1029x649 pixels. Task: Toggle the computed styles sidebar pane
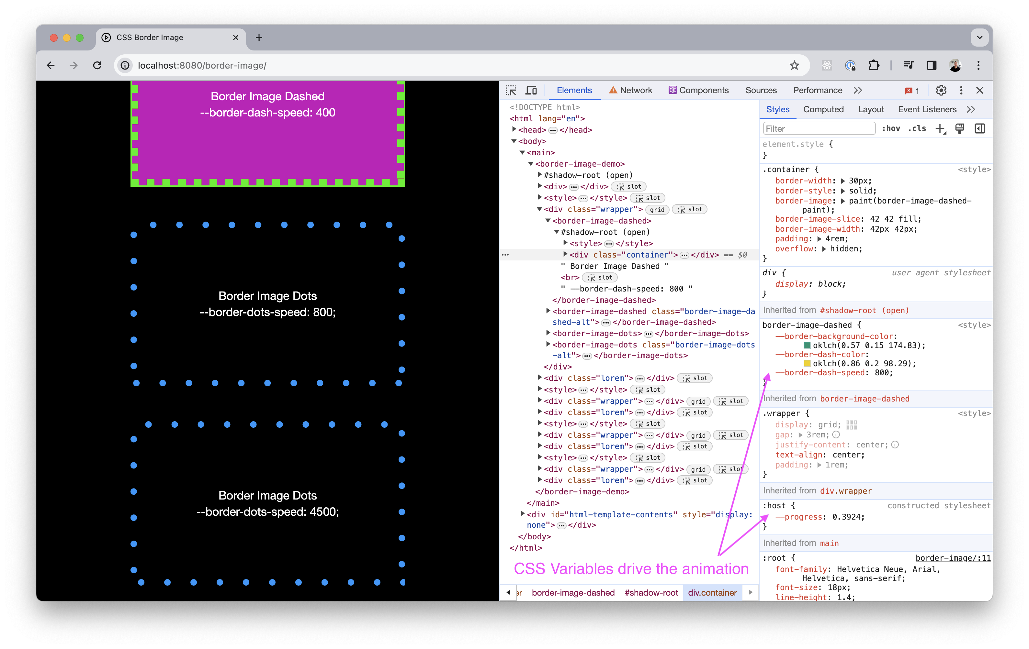coord(980,128)
